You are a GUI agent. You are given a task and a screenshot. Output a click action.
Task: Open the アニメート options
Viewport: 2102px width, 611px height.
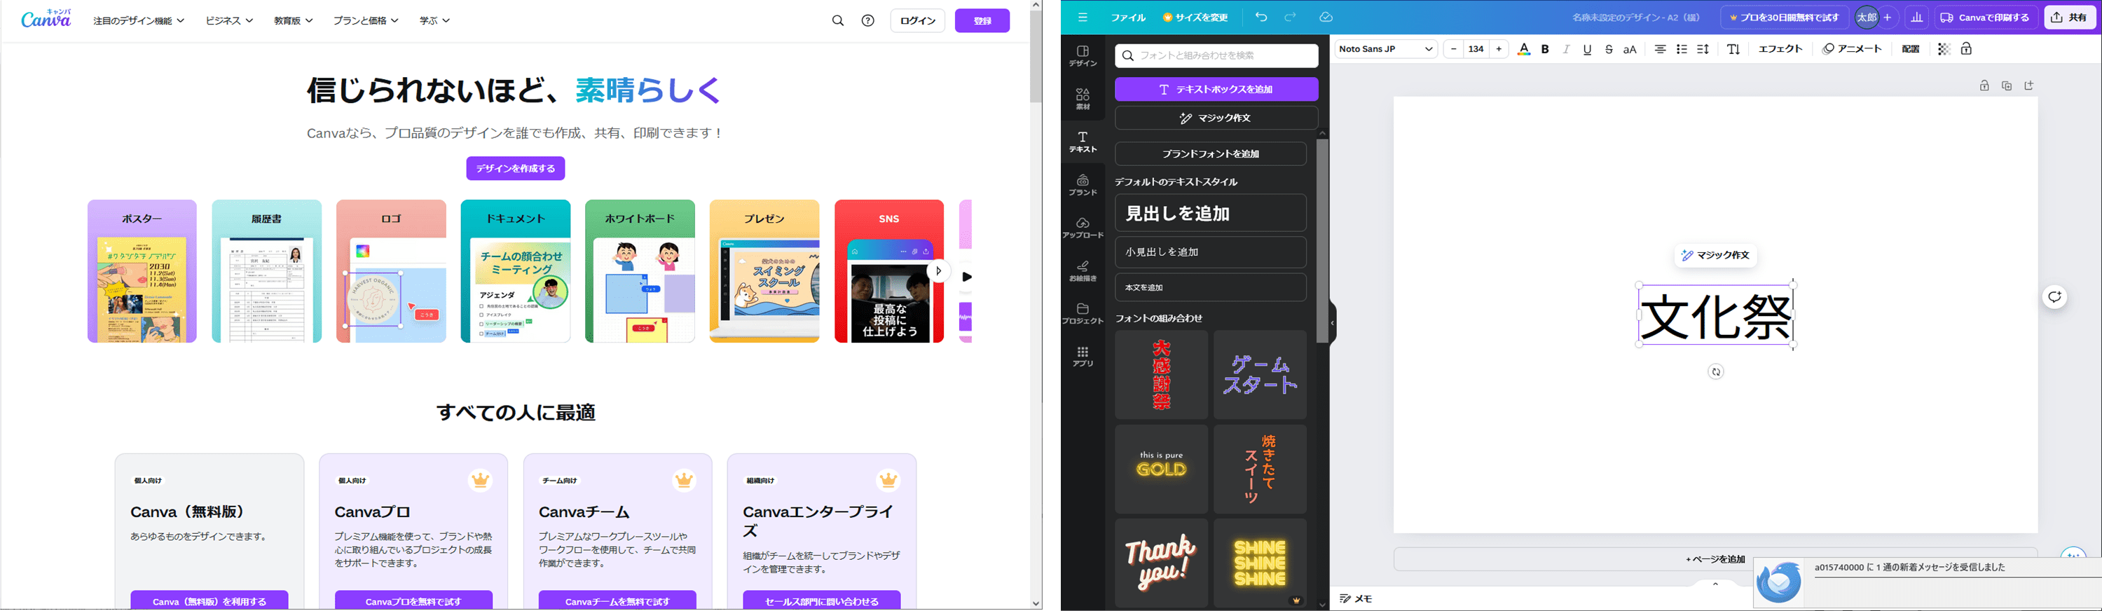[1853, 49]
